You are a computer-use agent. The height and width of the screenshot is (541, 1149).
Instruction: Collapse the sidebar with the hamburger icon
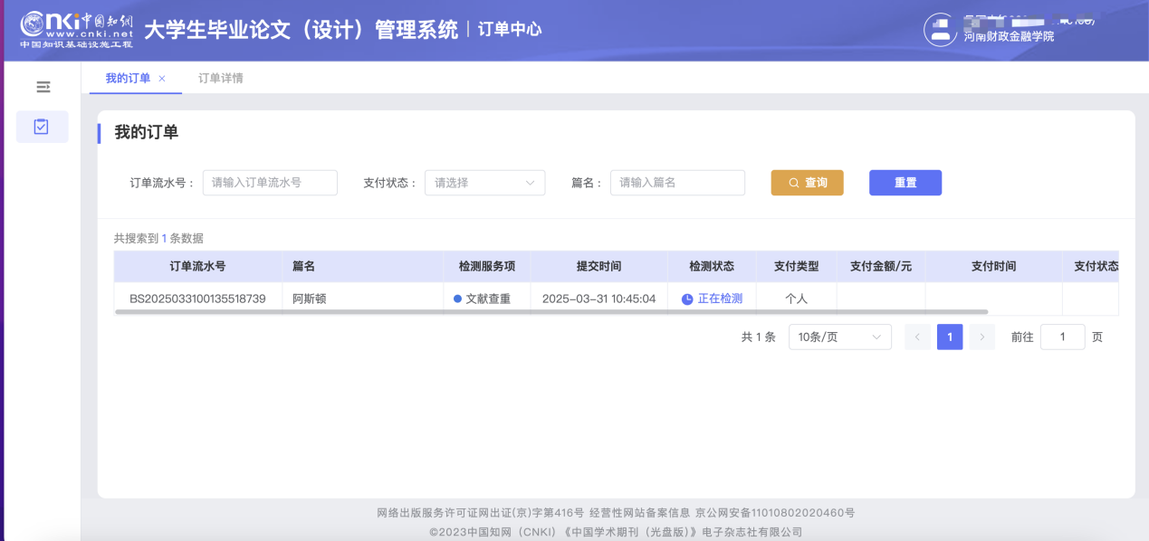(43, 87)
